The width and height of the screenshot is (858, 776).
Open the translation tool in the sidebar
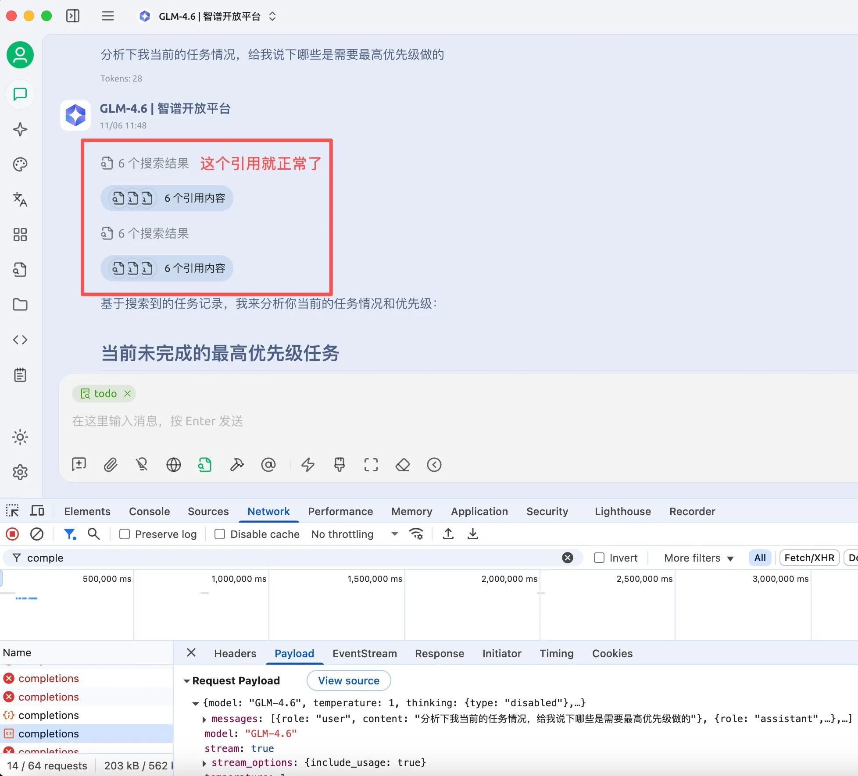(x=20, y=199)
